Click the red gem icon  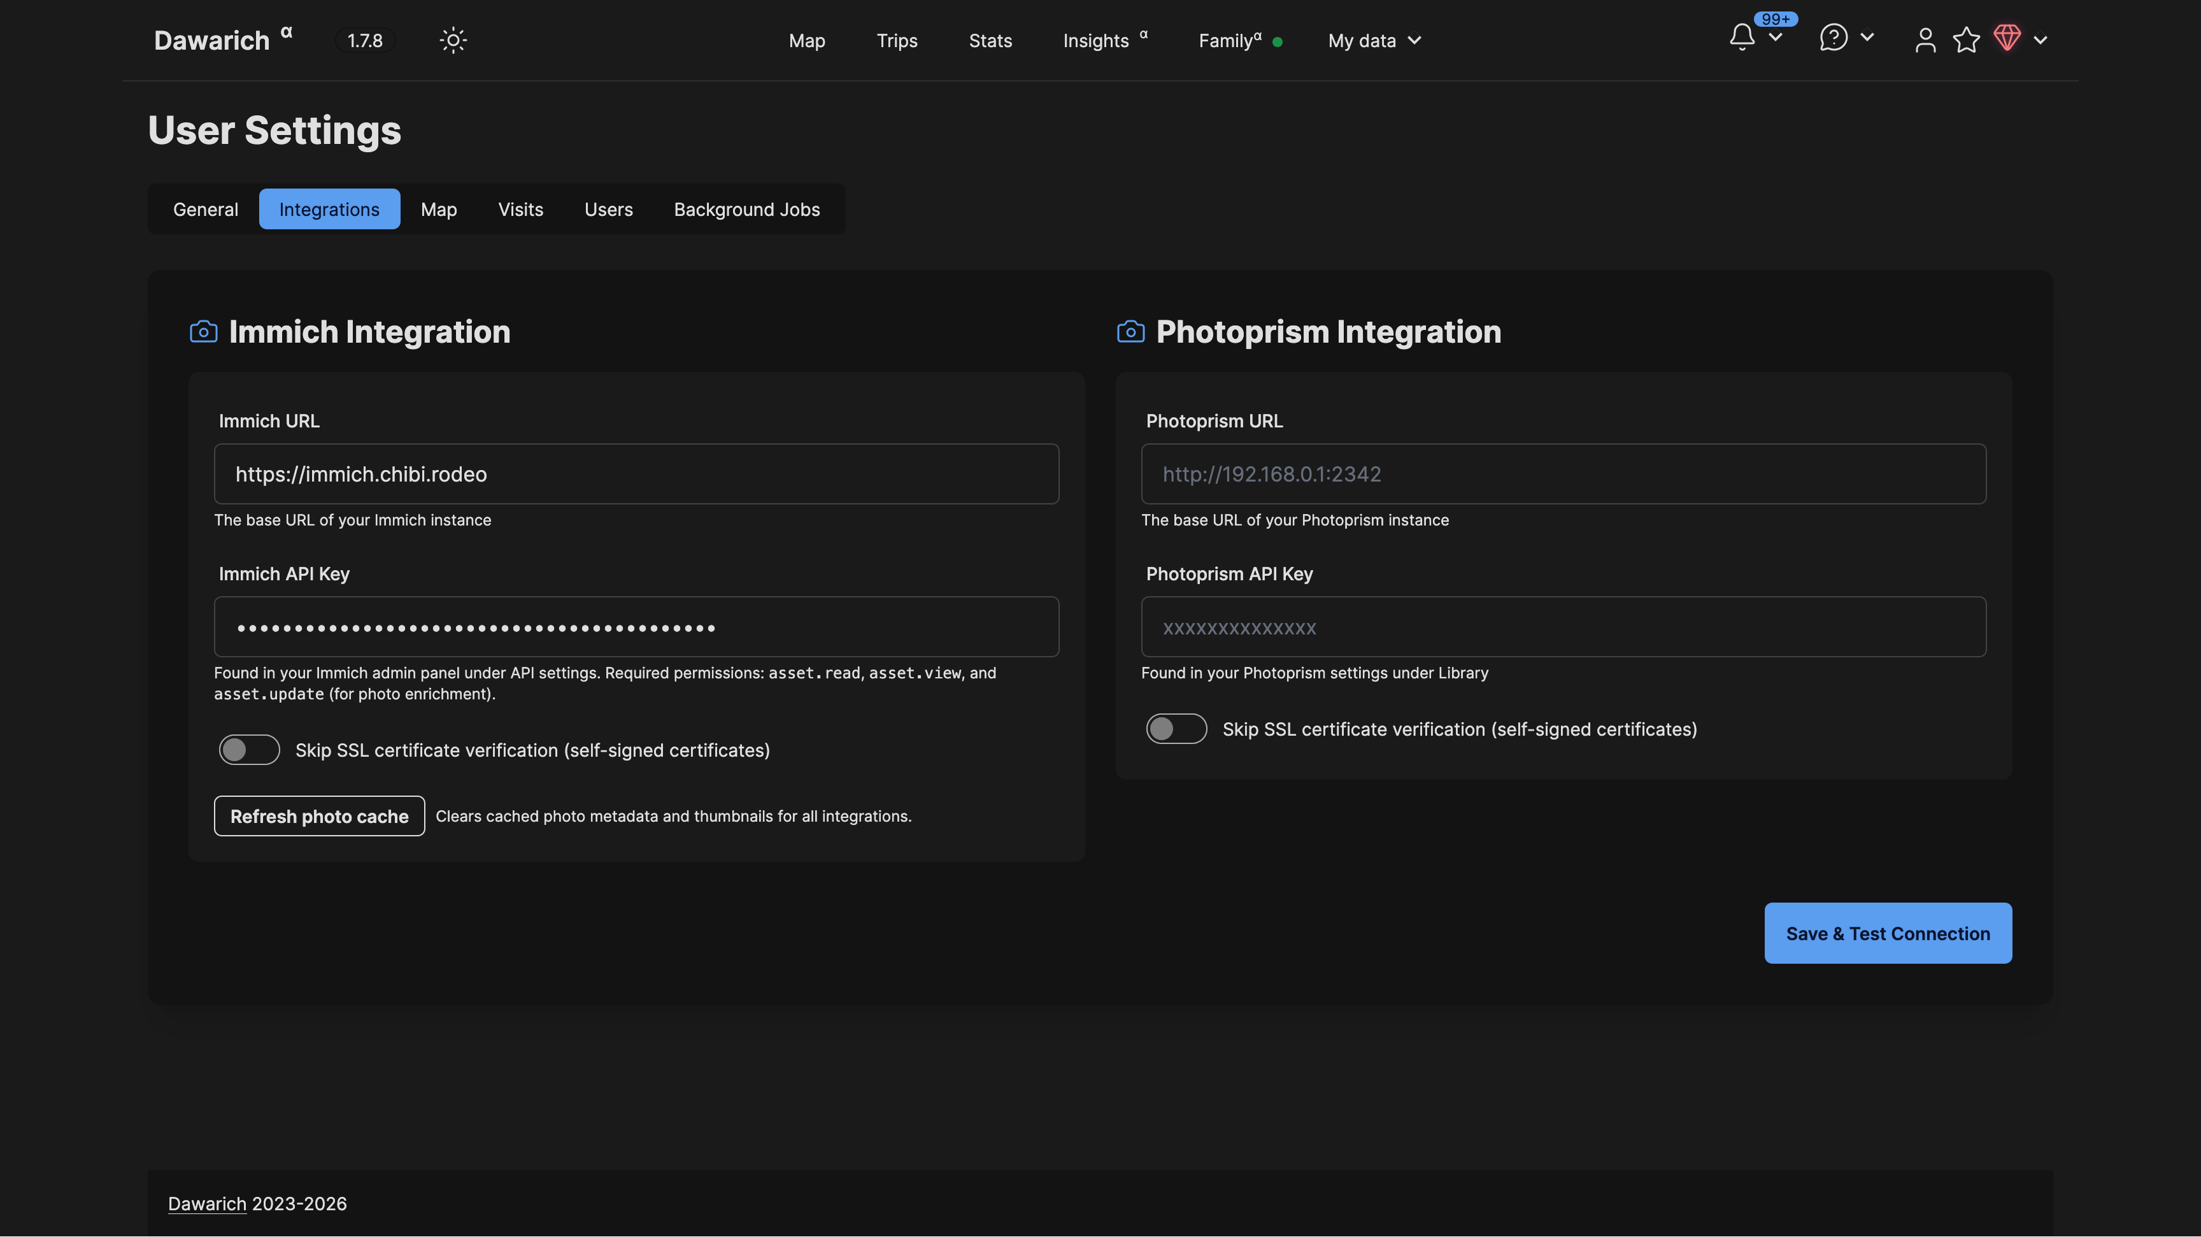2007,38
